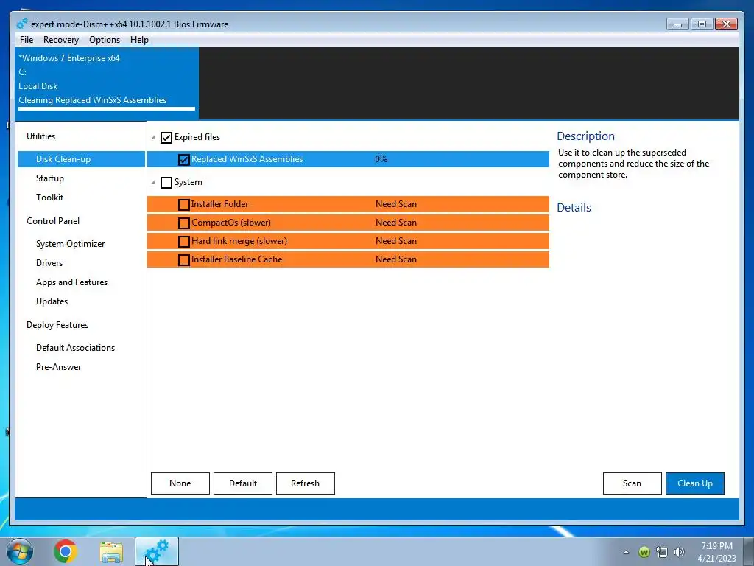Viewport: 754px width, 566px height.
Task: Click the taskbar clock showing 7:19 PM
Action: pos(716,552)
